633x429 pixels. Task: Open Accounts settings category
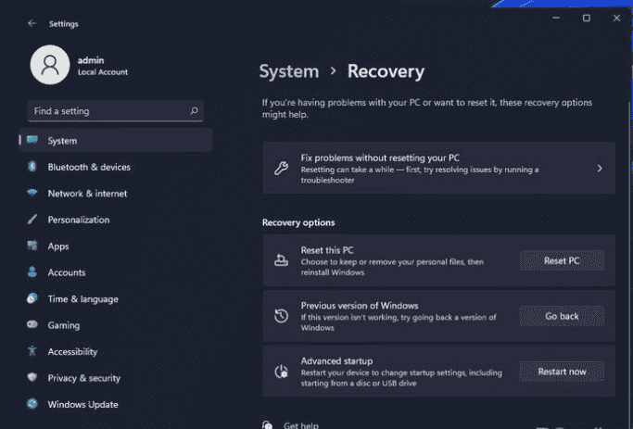point(67,273)
